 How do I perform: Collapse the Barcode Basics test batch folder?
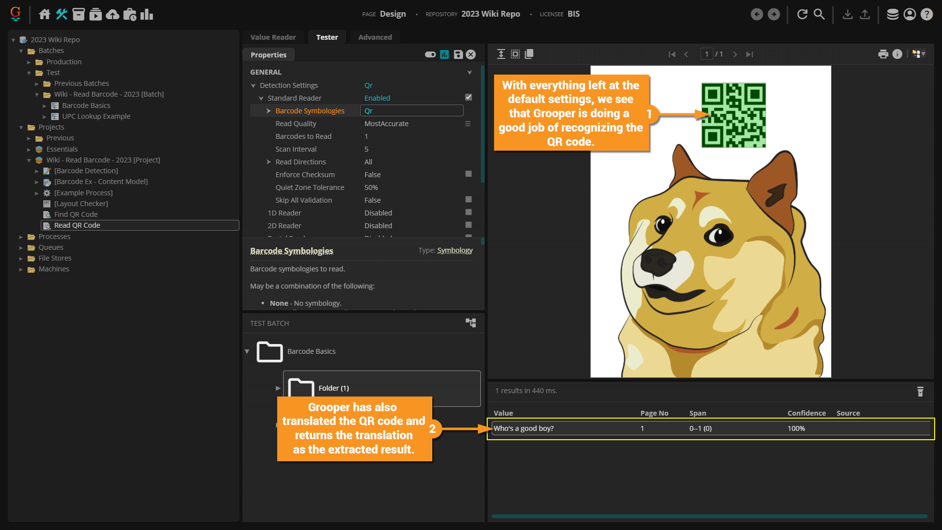(247, 351)
